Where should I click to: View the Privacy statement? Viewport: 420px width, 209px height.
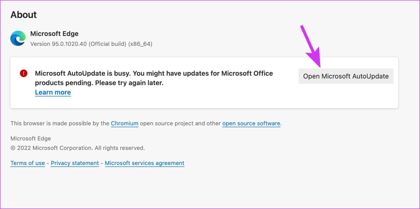click(x=75, y=163)
